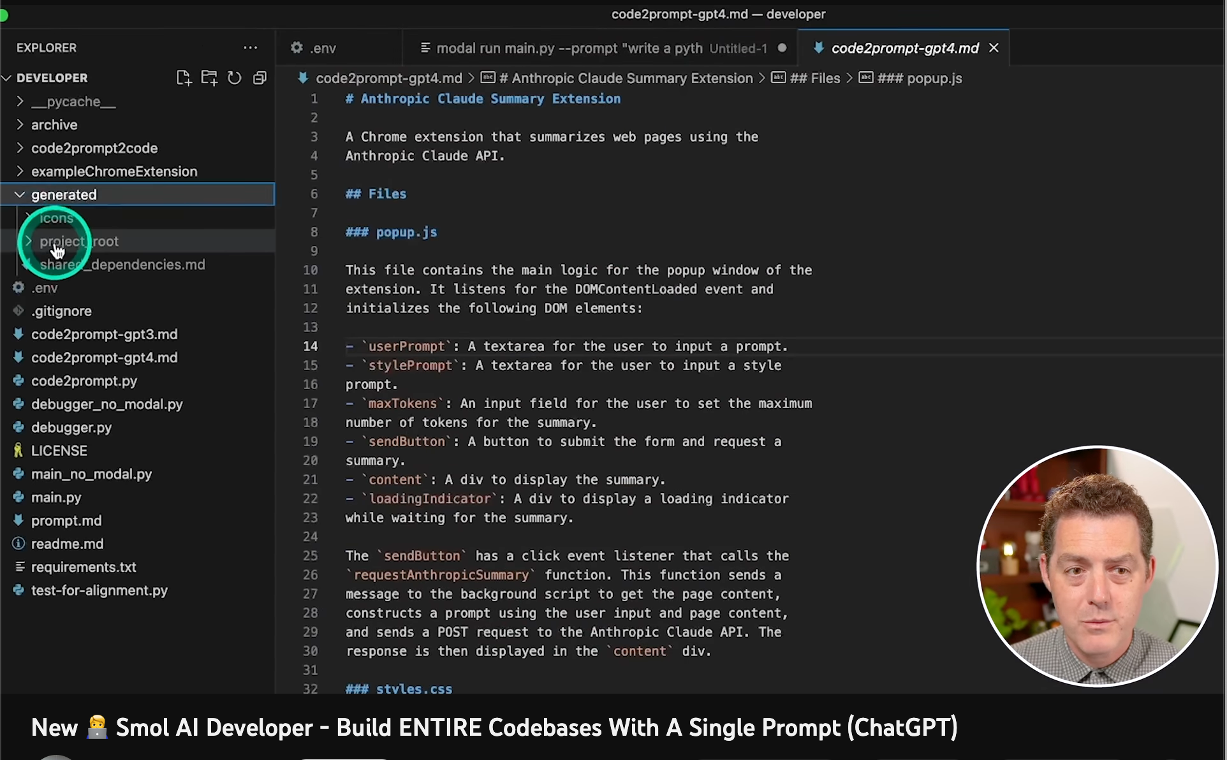Screen dimensions: 1227x760
Task: Click the LICENSE file icon
Action: pos(18,450)
